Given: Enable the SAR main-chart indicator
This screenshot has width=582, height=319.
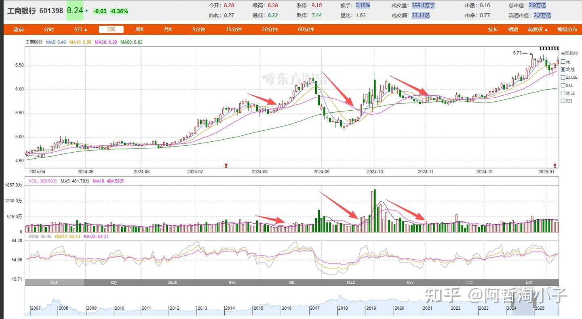Looking at the screenshot, I should click(563, 85).
